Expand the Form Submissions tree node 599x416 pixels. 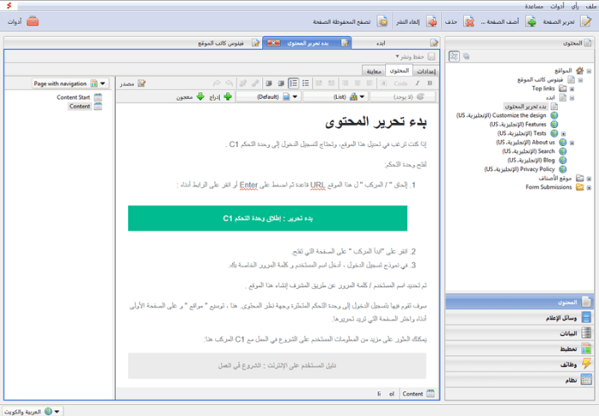point(589,187)
